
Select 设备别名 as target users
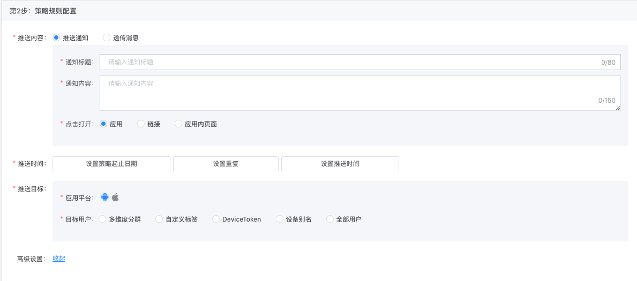(279, 219)
